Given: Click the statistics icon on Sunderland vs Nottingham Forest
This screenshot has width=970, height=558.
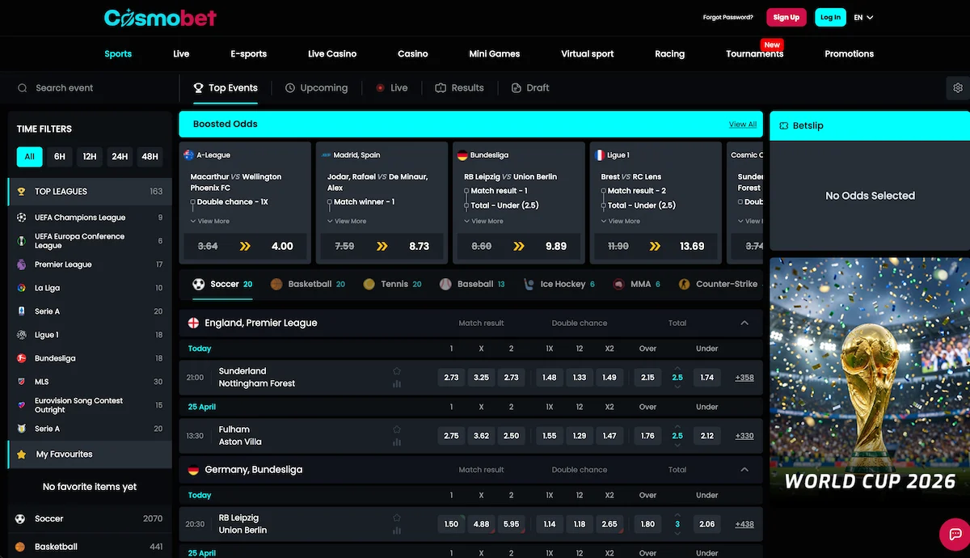Looking at the screenshot, I should click(396, 383).
